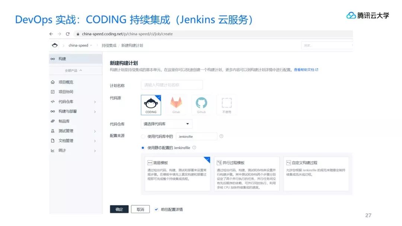Viewport: 402px width, 226px height.
Task: Open the china-speed project dropdown
Action: coord(80,45)
